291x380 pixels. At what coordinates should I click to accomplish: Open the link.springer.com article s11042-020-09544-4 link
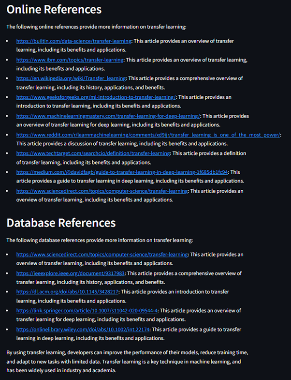pyautogui.click(x=87, y=311)
